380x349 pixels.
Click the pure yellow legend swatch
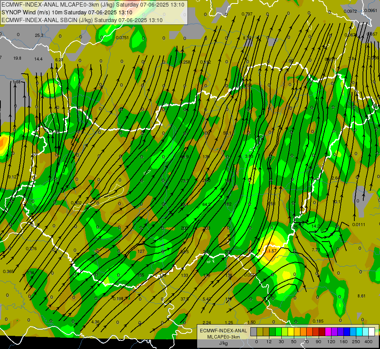tap(291, 332)
